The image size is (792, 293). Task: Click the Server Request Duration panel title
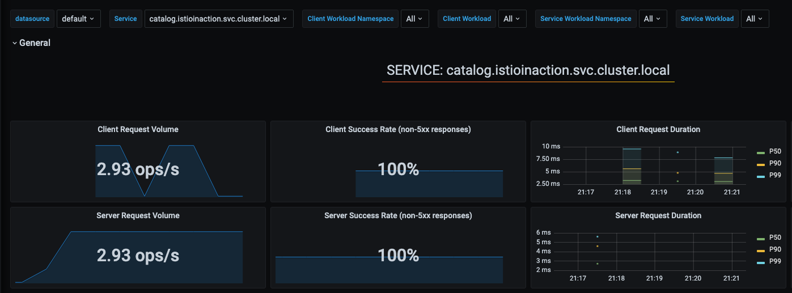click(658, 215)
